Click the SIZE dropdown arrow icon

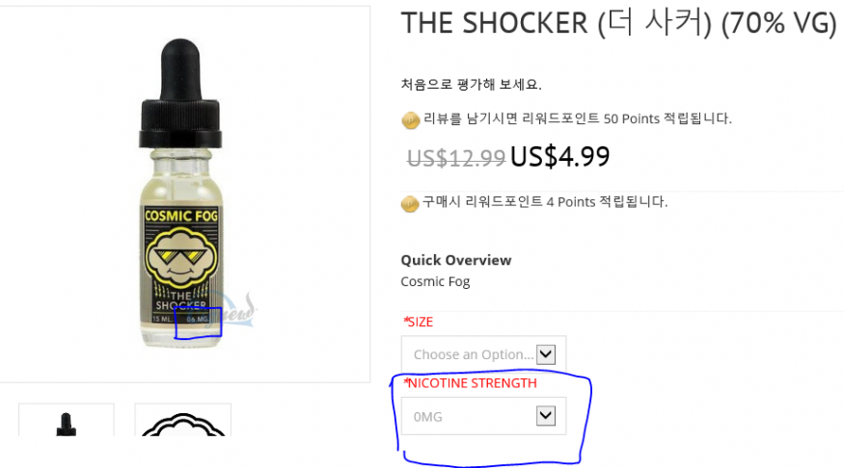pyautogui.click(x=546, y=354)
